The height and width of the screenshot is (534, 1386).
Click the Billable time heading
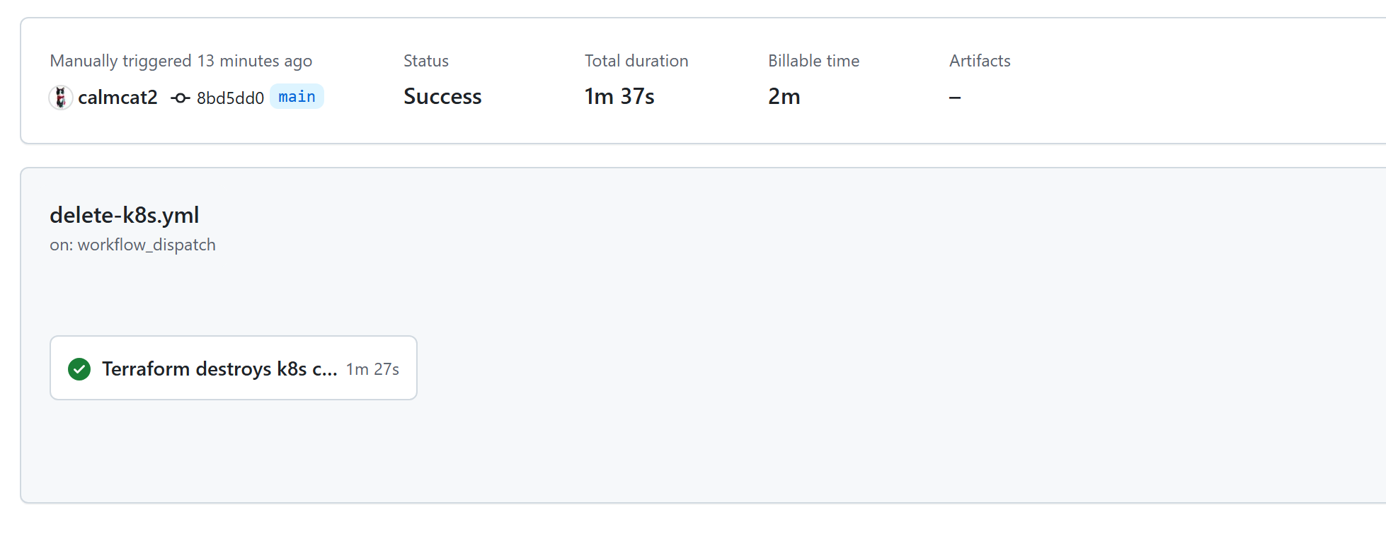(x=813, y=61)
